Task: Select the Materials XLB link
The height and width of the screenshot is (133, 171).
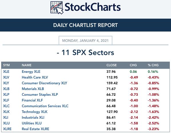Action: tap(33, 89)
